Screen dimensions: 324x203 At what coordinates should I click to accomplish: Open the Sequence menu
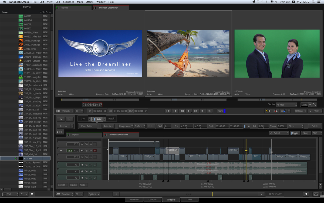point(69,2)
